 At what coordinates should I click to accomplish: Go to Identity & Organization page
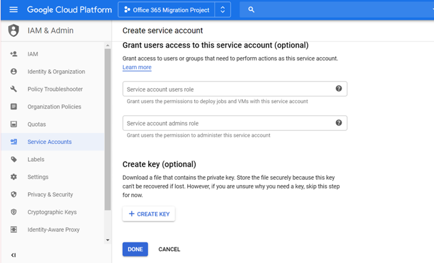(56, 71)
